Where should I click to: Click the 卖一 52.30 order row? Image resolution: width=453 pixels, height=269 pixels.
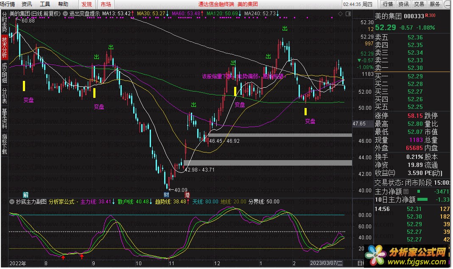412,68
